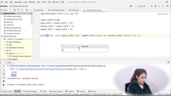The image size is (171, 96).
Task: Switch to the round_function.py editor tab
Action: pos(57,10)
